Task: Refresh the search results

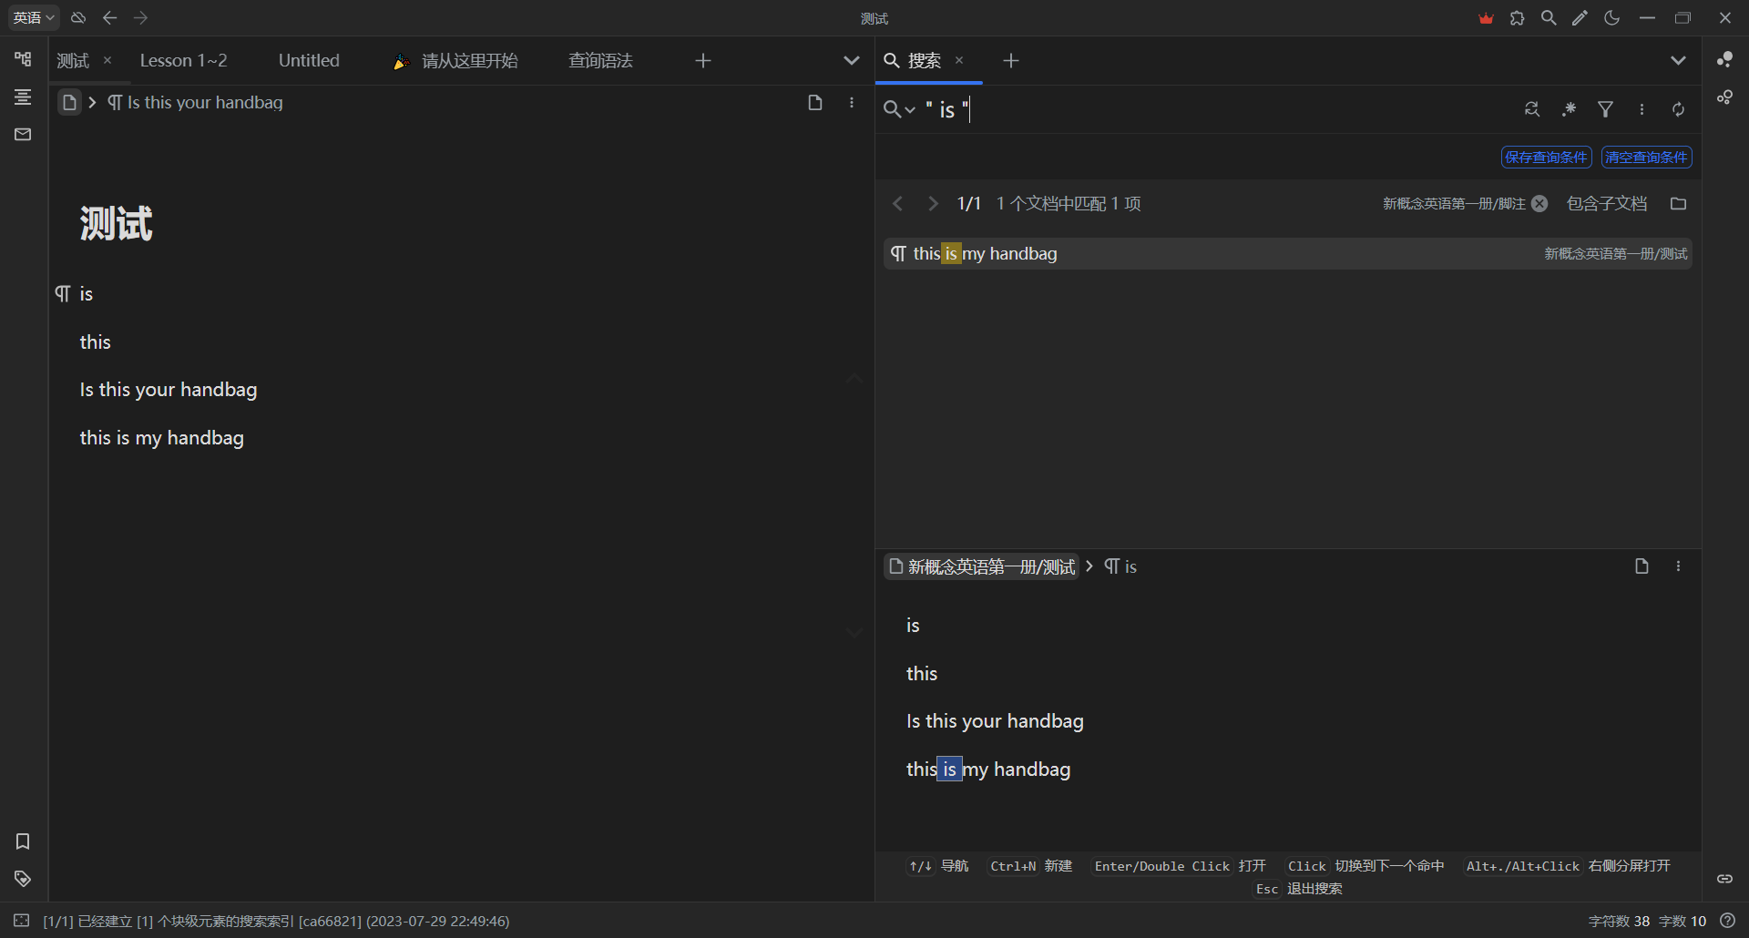Action: click(1678, 109)
